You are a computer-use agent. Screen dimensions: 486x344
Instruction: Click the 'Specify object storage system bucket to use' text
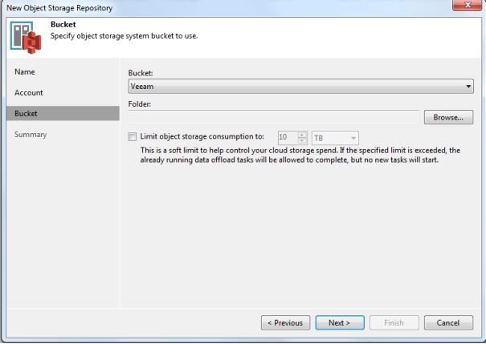click(124, 36)
